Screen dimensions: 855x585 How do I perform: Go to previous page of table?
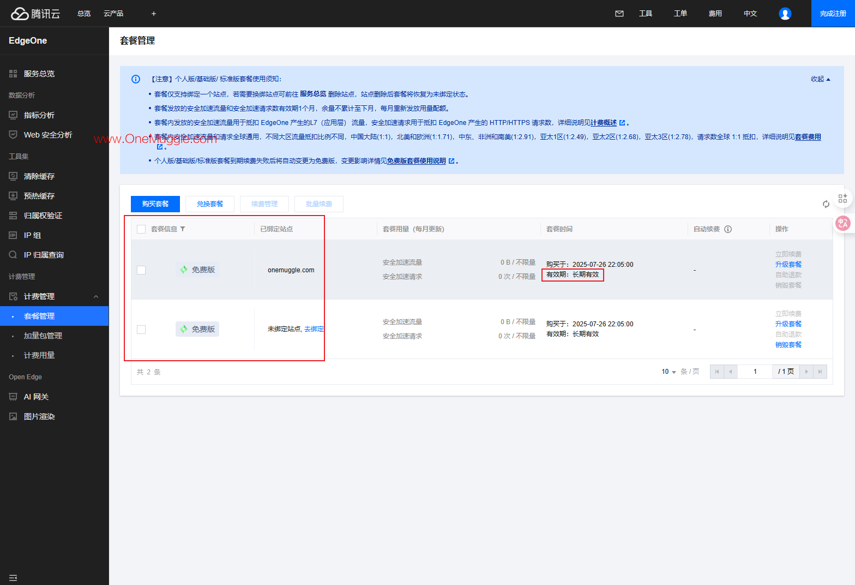click(731, 372)
